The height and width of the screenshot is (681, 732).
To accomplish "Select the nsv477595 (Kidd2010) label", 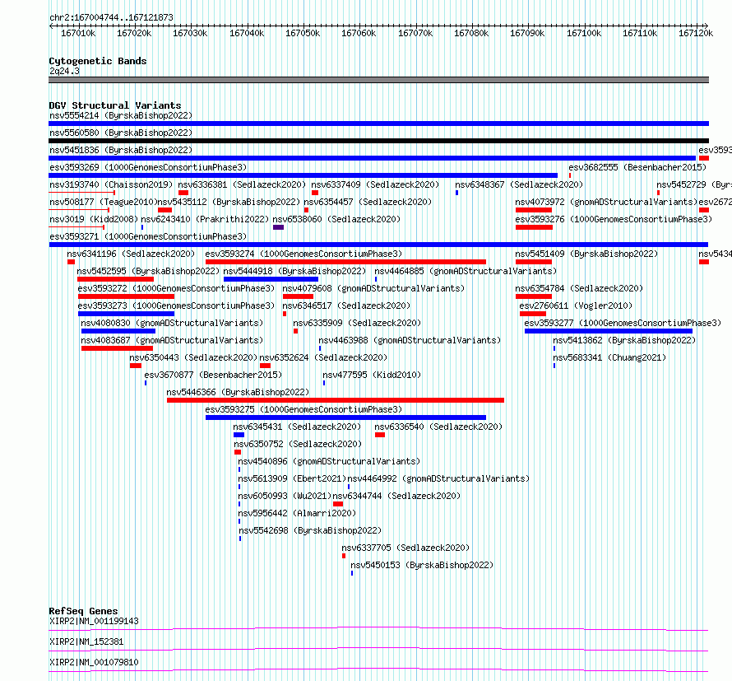I will point(372,375).
